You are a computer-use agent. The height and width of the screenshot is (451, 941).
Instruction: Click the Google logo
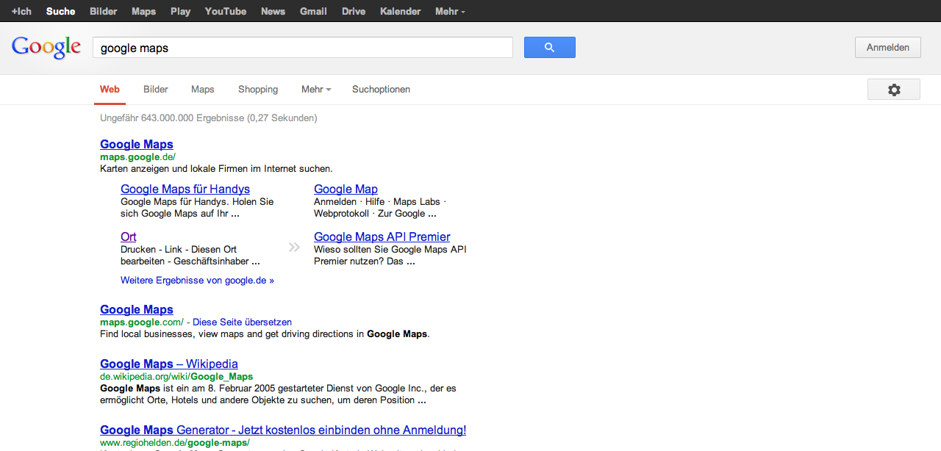click(x=46, y=47)
